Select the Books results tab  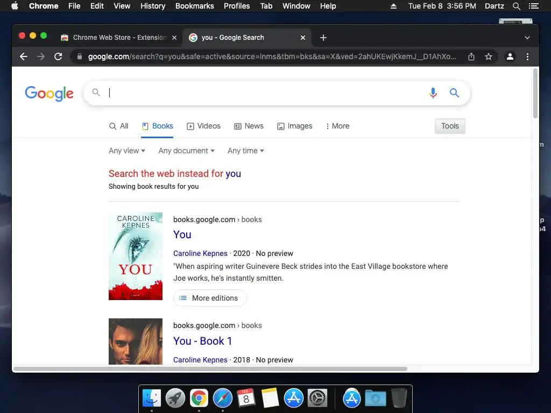(157, 126)
